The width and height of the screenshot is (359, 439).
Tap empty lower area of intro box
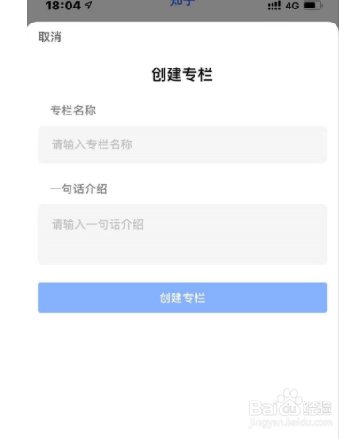(182, 250)
